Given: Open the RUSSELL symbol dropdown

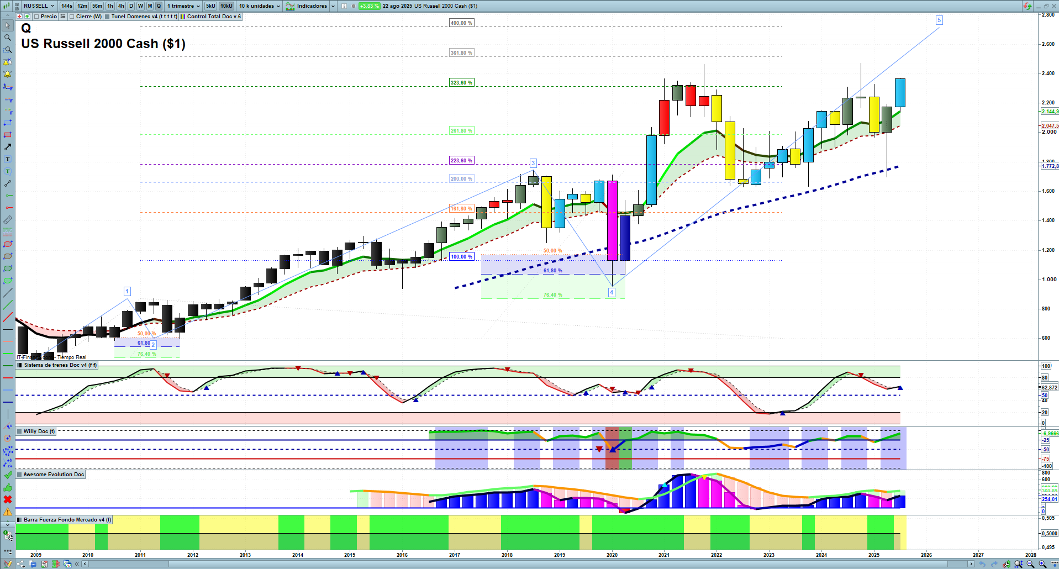Looking at the screenshot, I should click(39, 6).
